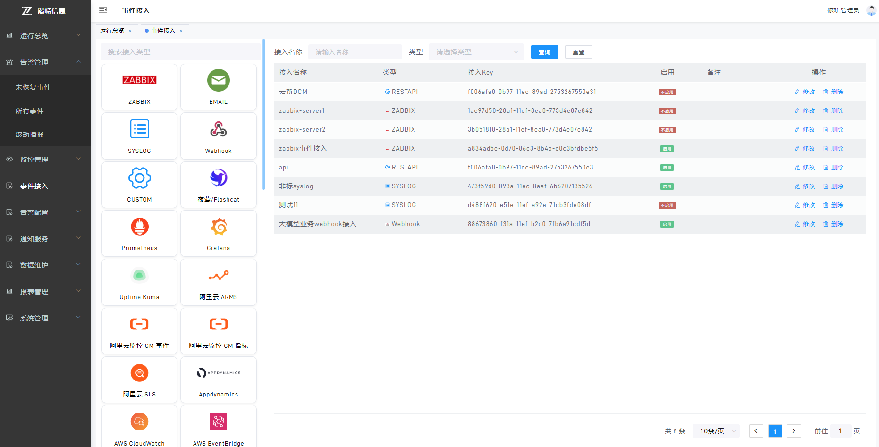Open the Appdynamics integration card
This screenshot has width=879, height=447.
coord(219,380)
